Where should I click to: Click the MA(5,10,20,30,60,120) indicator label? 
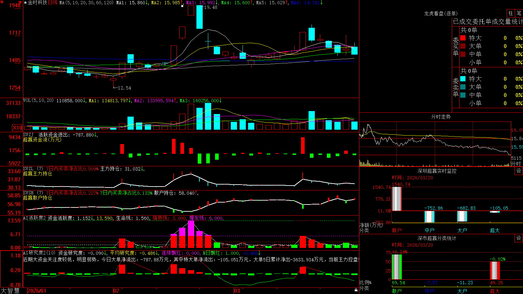pos(86,3)
